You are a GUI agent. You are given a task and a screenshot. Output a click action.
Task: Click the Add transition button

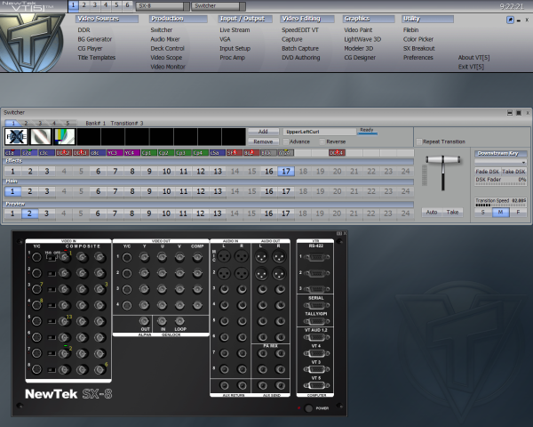click(x=263, y=132)
